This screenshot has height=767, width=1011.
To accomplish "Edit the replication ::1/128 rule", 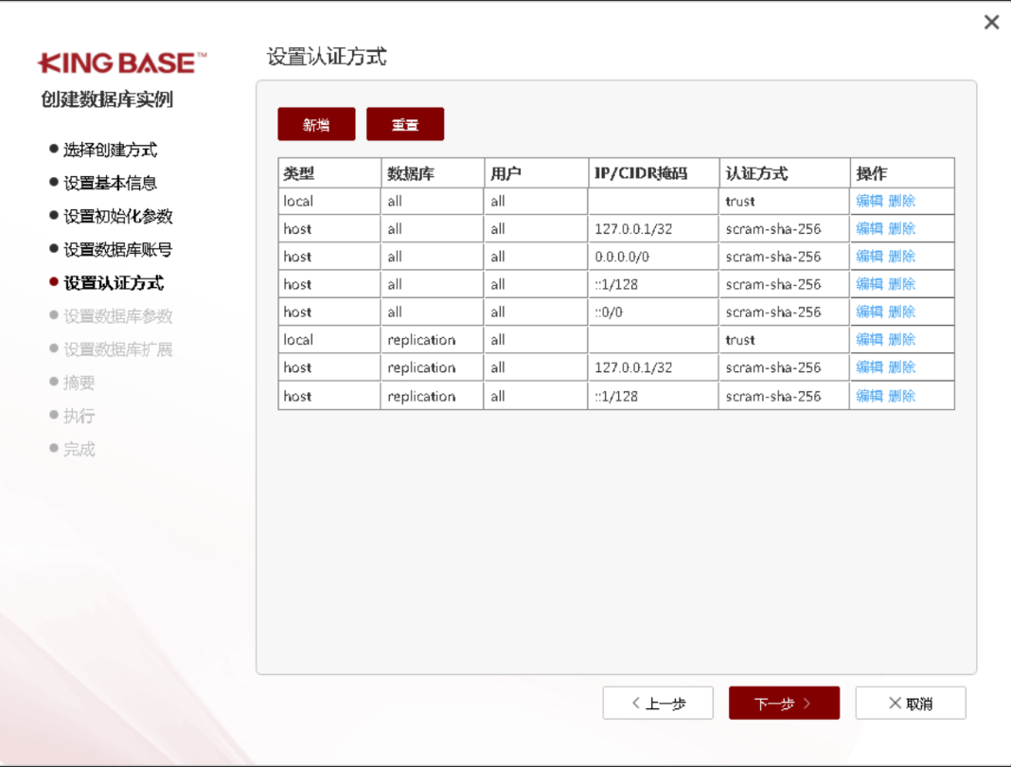I will (x=868, y=396).
